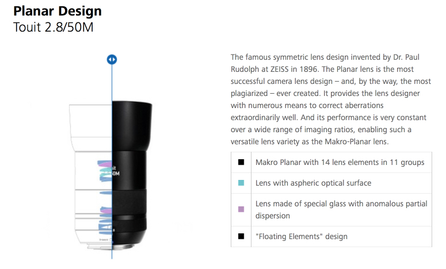Click the upper purple lens element in diagram
Viewport: 446px width, 269px height.
pos(105,164)
